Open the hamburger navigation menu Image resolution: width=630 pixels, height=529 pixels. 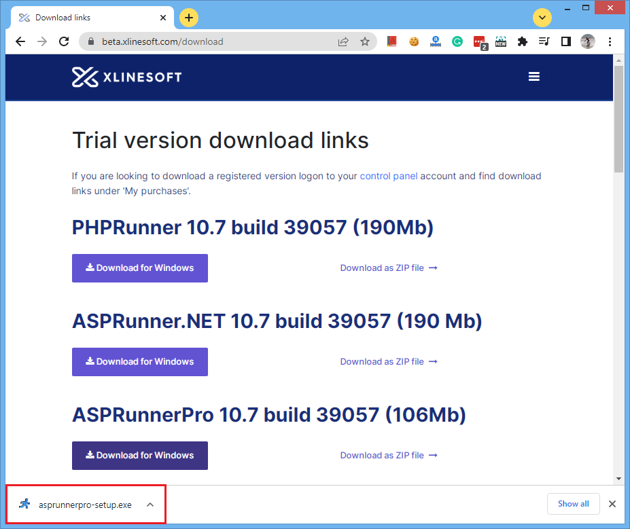533,76
